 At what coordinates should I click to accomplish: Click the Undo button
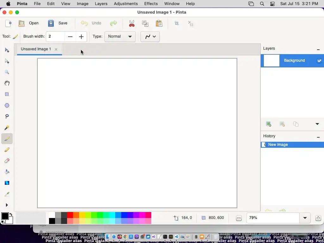pos(91,23)
